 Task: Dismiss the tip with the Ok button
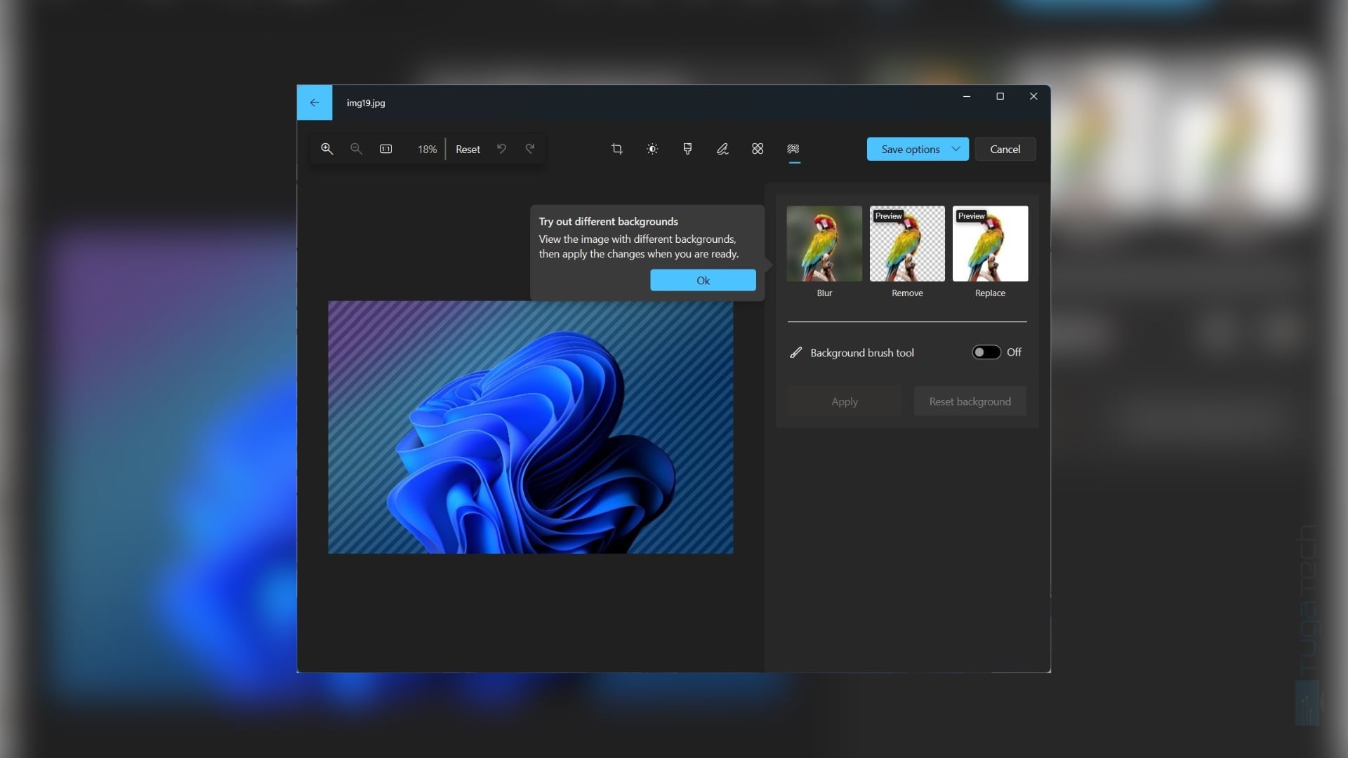(703, 280)
